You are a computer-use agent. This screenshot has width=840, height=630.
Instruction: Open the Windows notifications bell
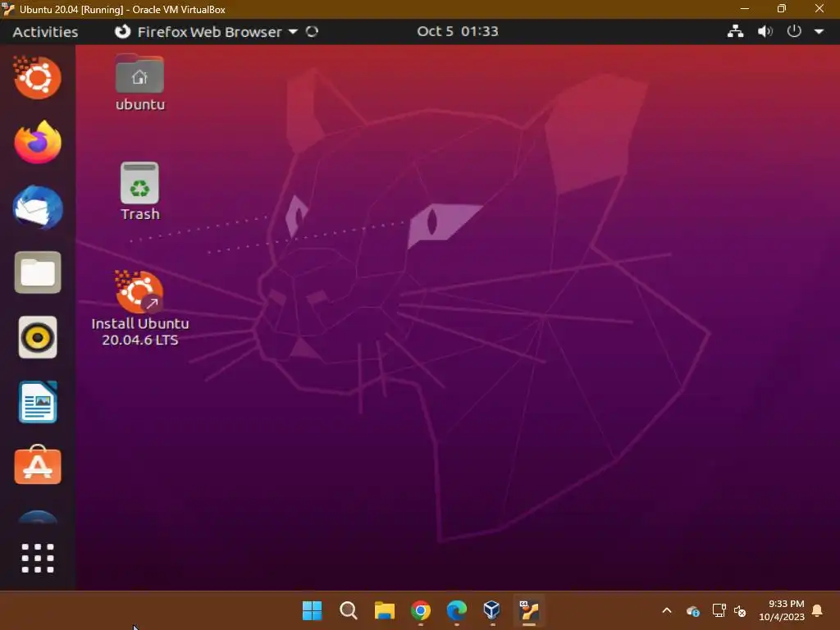click(818, 610)
